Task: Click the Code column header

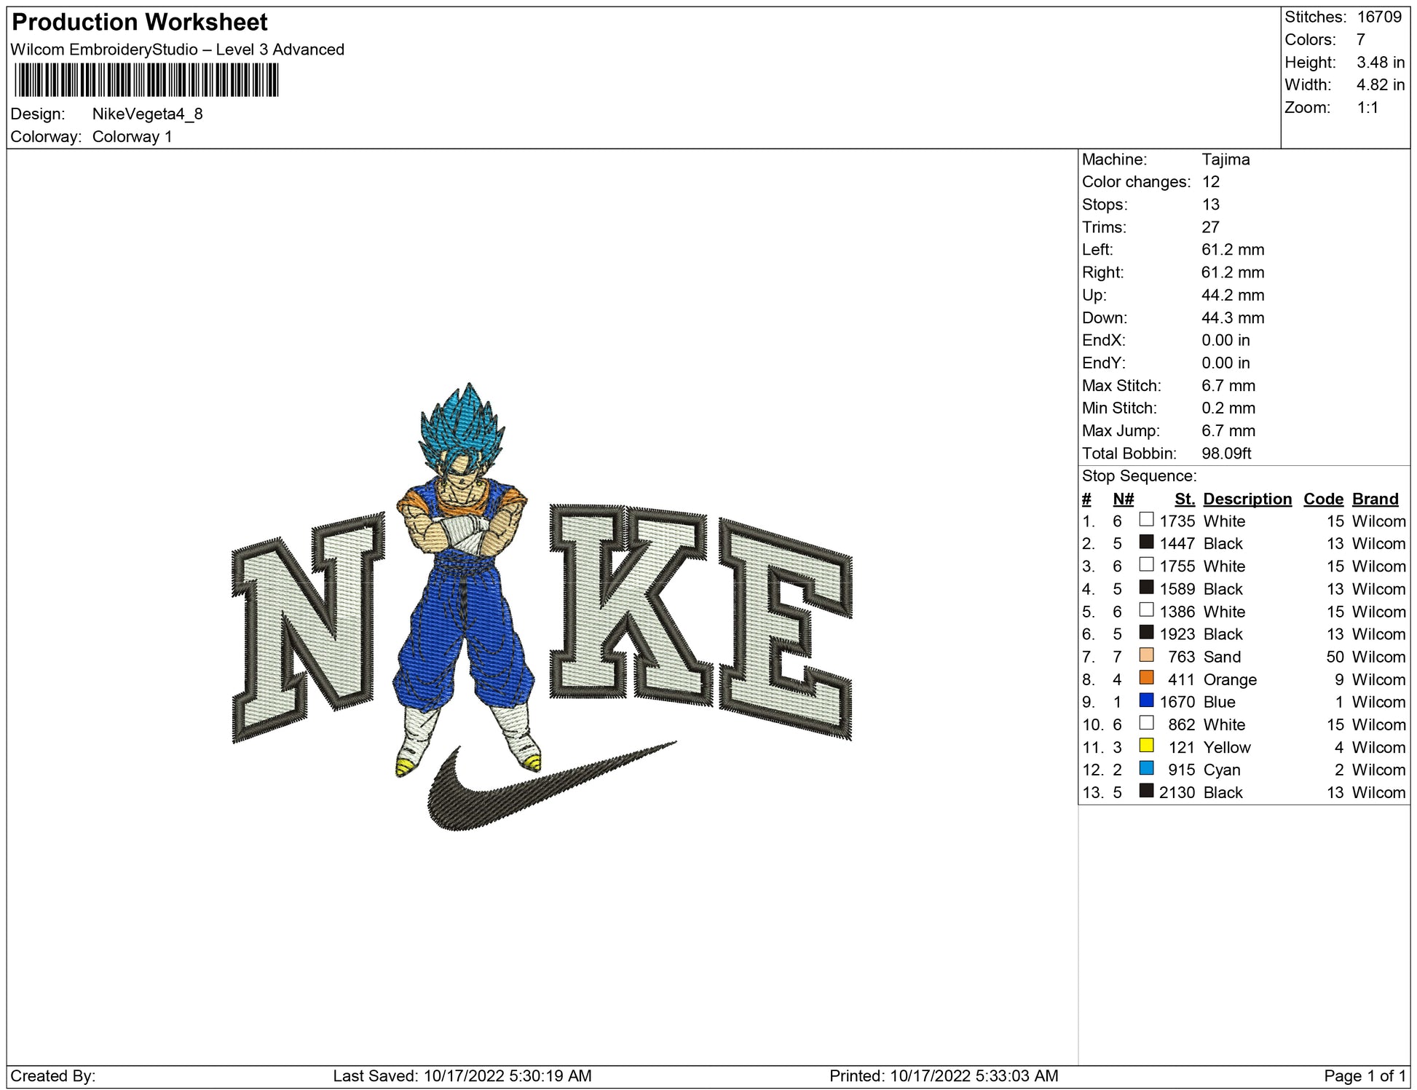Action: (1323, 499)
